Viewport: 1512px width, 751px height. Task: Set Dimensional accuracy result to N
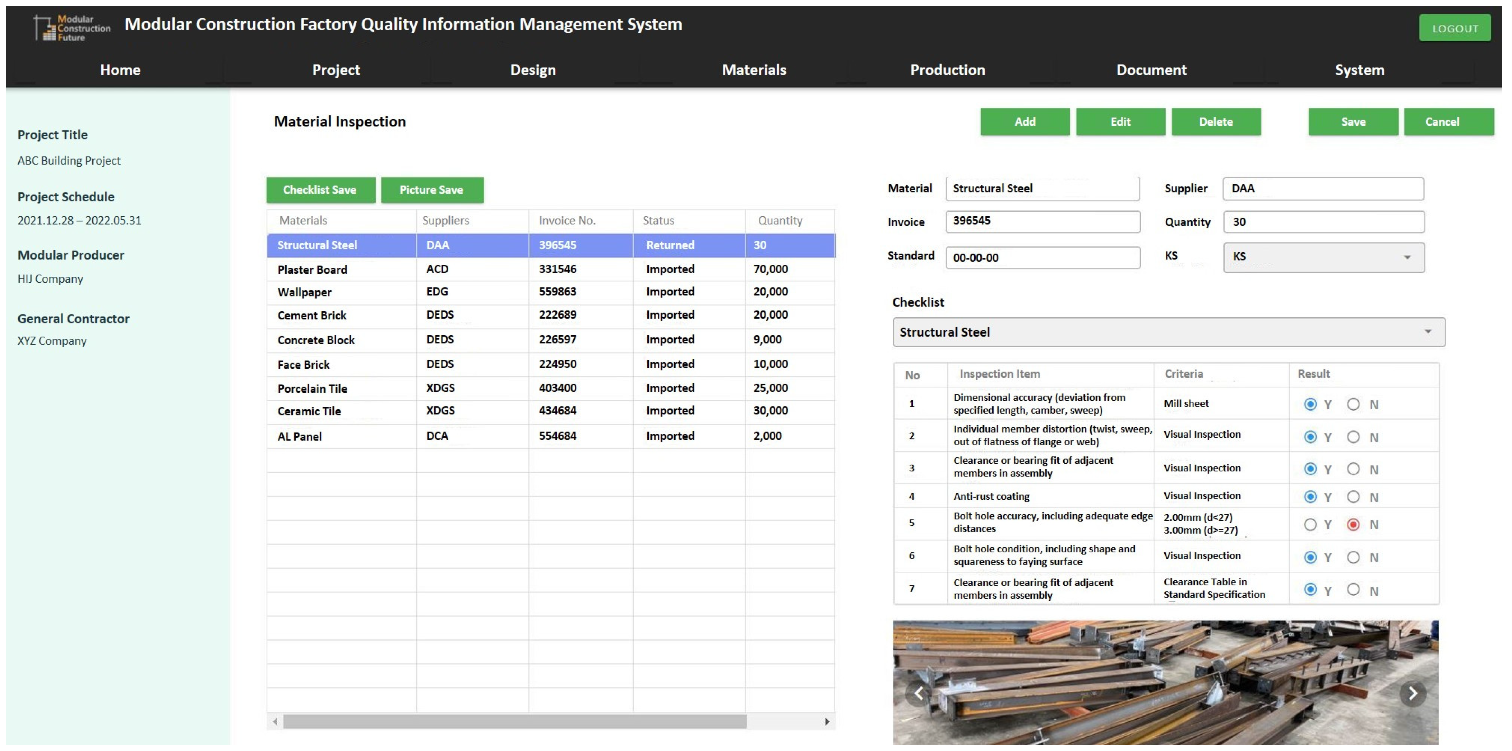coord(1353,404)
